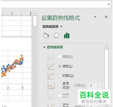This screenshot has width=113, height=107.
Task: Select column I header
Action: coord(12,14)
